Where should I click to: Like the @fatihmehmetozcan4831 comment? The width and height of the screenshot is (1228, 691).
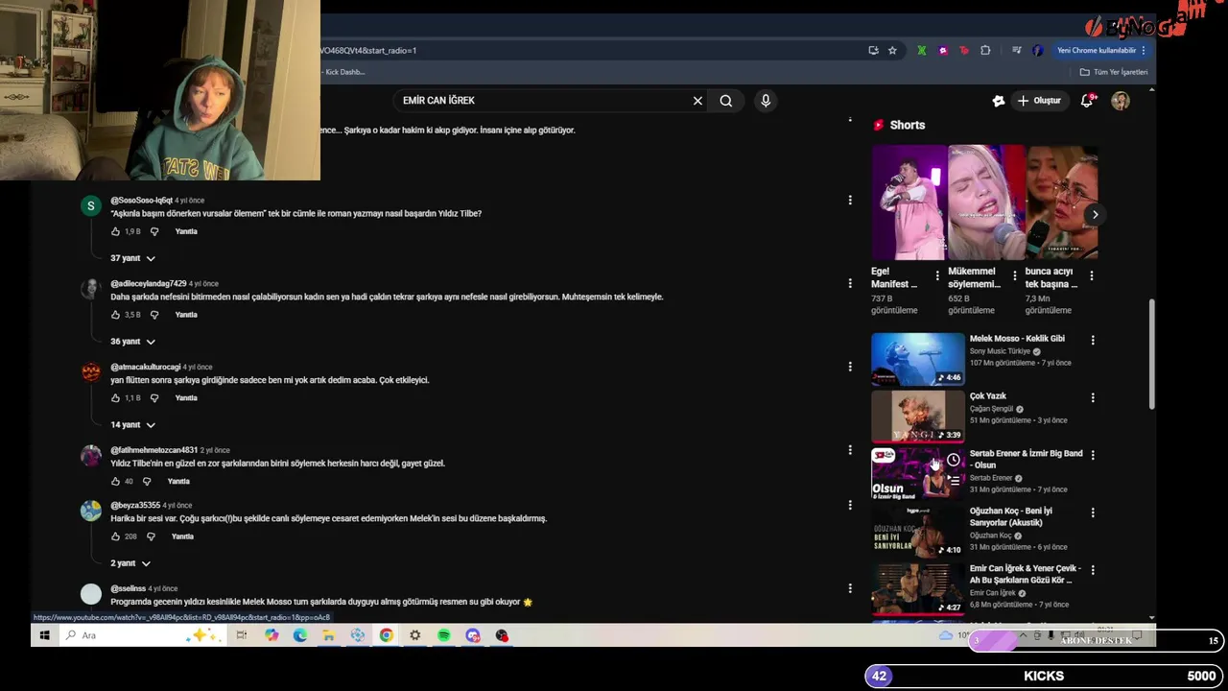(115, 482)
